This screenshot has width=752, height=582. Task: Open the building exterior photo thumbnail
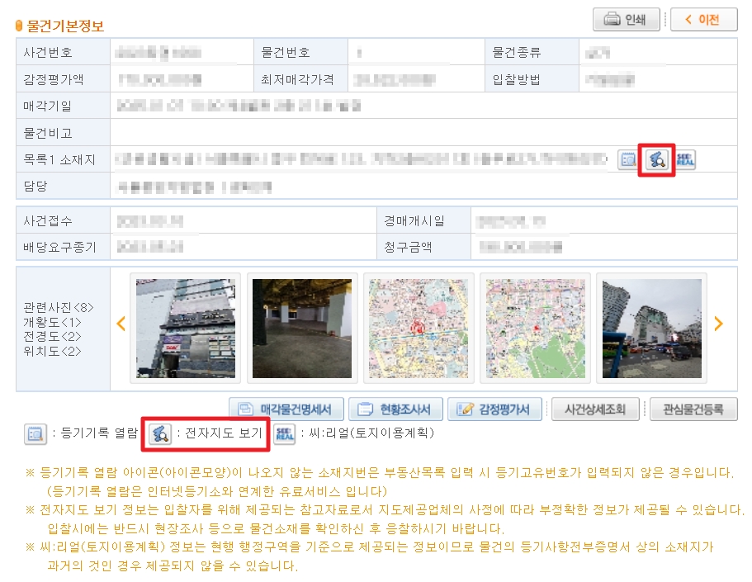[x=186, y=329]
